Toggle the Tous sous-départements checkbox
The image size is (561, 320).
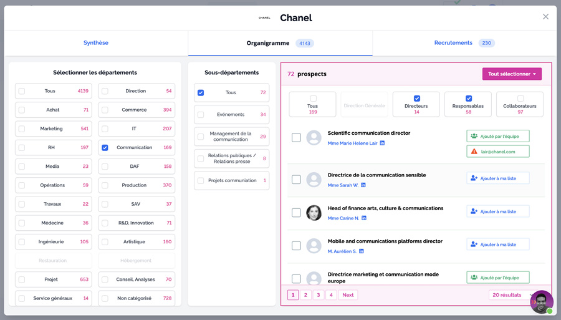(201, 93)
